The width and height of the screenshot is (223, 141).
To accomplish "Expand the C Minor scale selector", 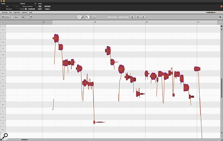I will (16, 17).
